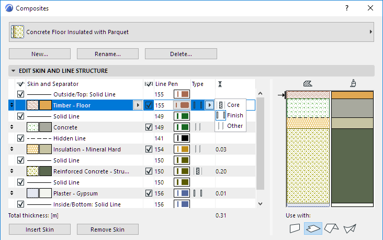Click black pen swatch on Hidden Line row
This screenshot has height=240, width=383.
click(x=182, y=138)
